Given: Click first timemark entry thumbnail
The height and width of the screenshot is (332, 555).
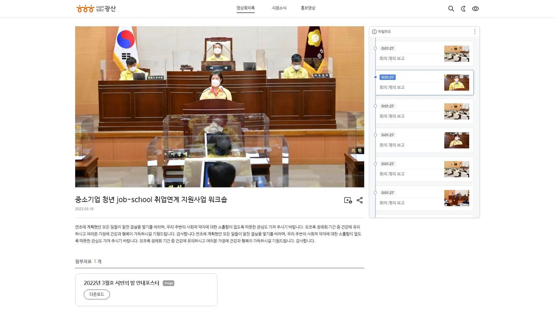Looking at the screenshot, I should [x=456, y=54].
